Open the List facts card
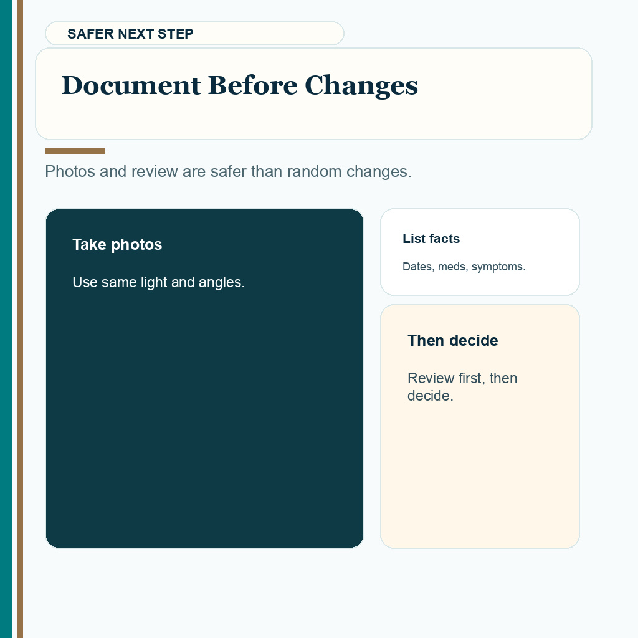 pyautogui.click(x=480, y=252)
